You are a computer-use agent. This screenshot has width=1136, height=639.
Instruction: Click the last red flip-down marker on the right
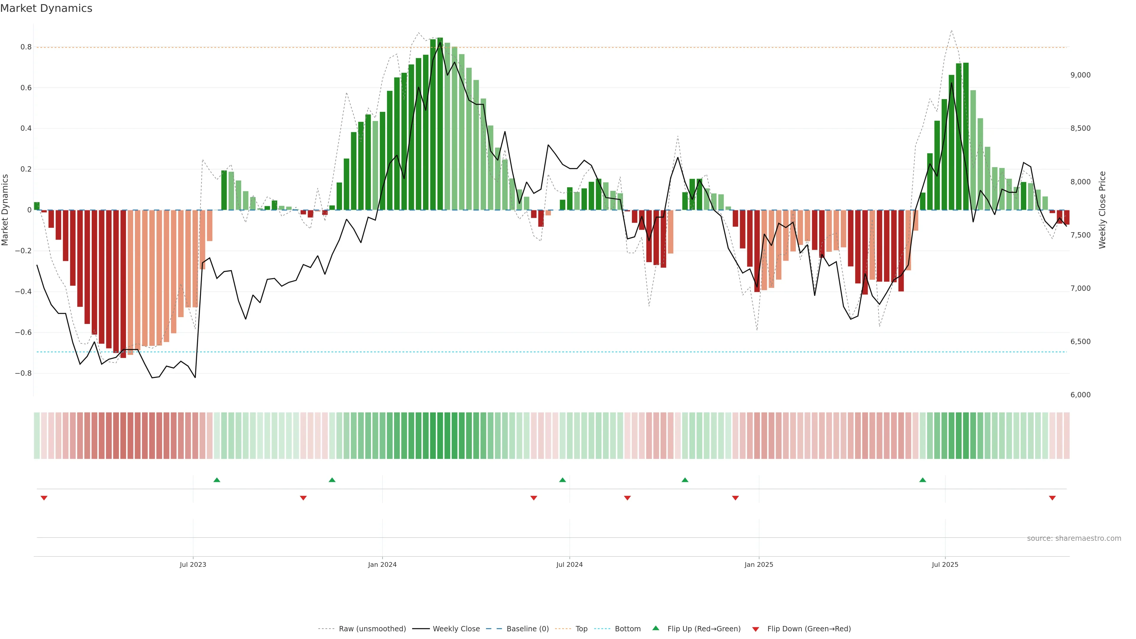(1052, 498)
